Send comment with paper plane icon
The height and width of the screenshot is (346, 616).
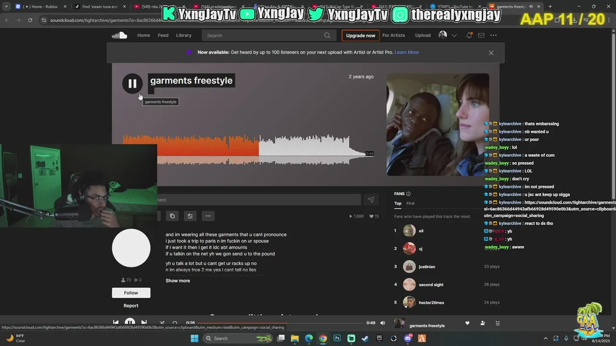[x=371, y=200]
